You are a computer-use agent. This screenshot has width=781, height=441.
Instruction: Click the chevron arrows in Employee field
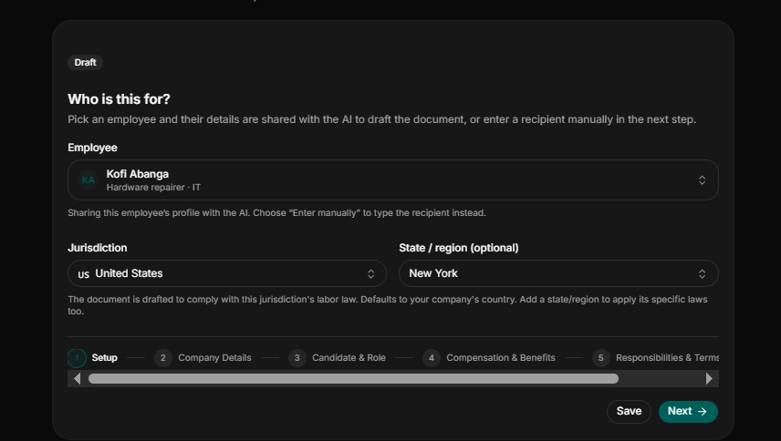[x=702, y=180]
